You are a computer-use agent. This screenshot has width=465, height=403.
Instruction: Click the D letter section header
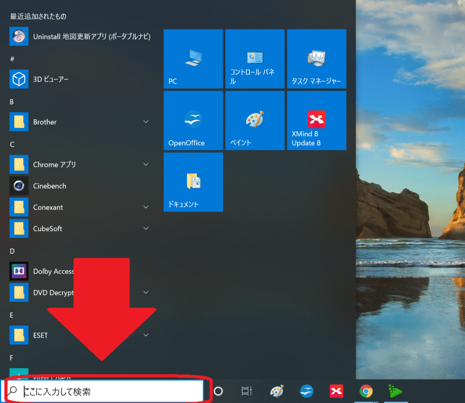tap(12, 251)
